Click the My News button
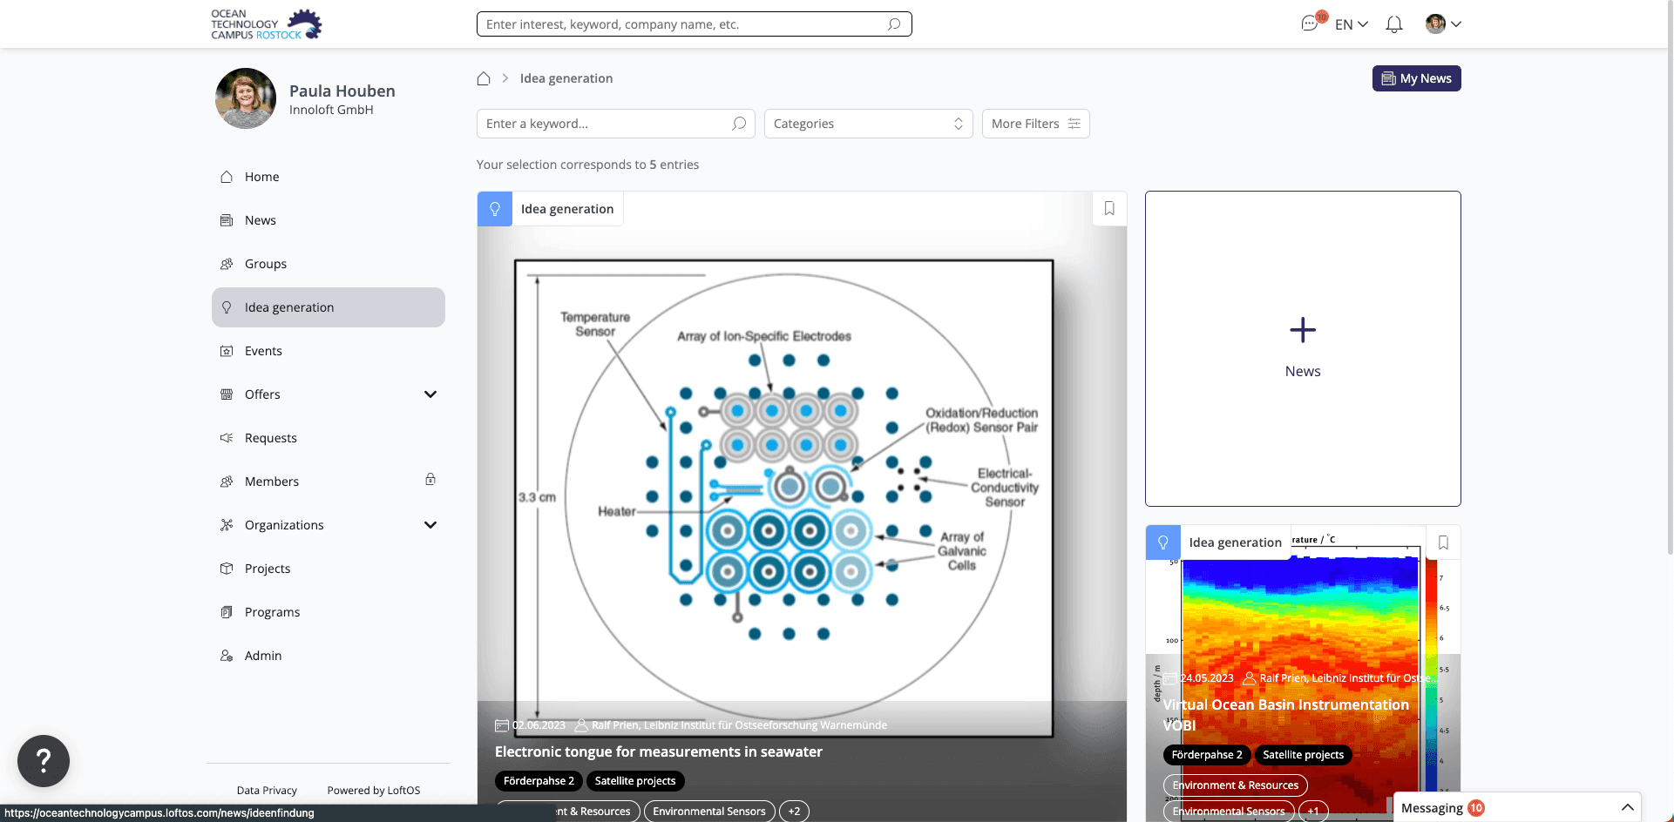Screen dimensions: 1674x822 pyautogui.click(x=1416, y=78)
